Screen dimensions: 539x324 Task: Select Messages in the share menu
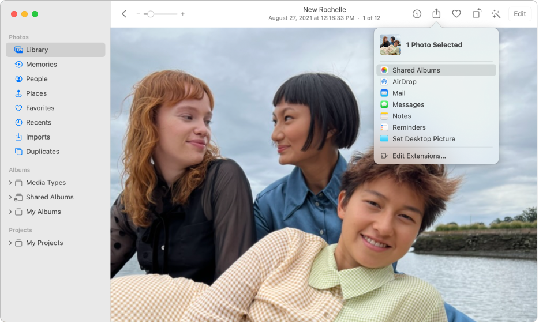(408, 105)
